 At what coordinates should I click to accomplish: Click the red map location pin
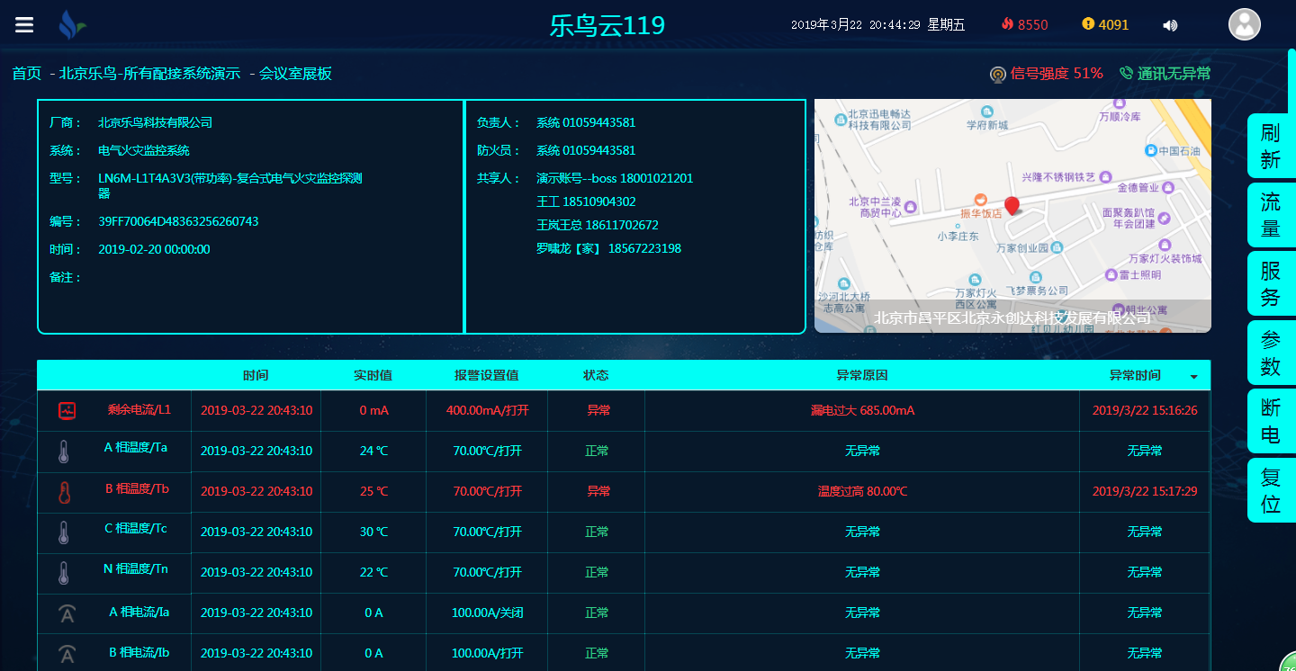click(x=1012, y=206)
